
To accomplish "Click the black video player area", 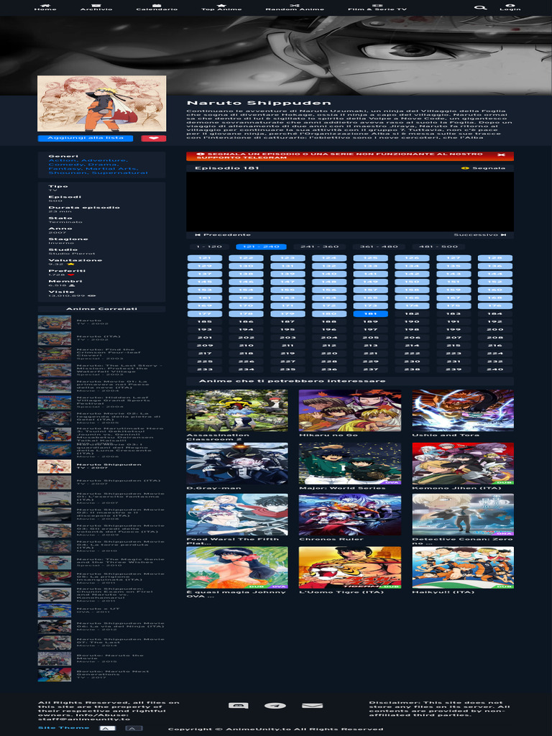I will (350, 201).
